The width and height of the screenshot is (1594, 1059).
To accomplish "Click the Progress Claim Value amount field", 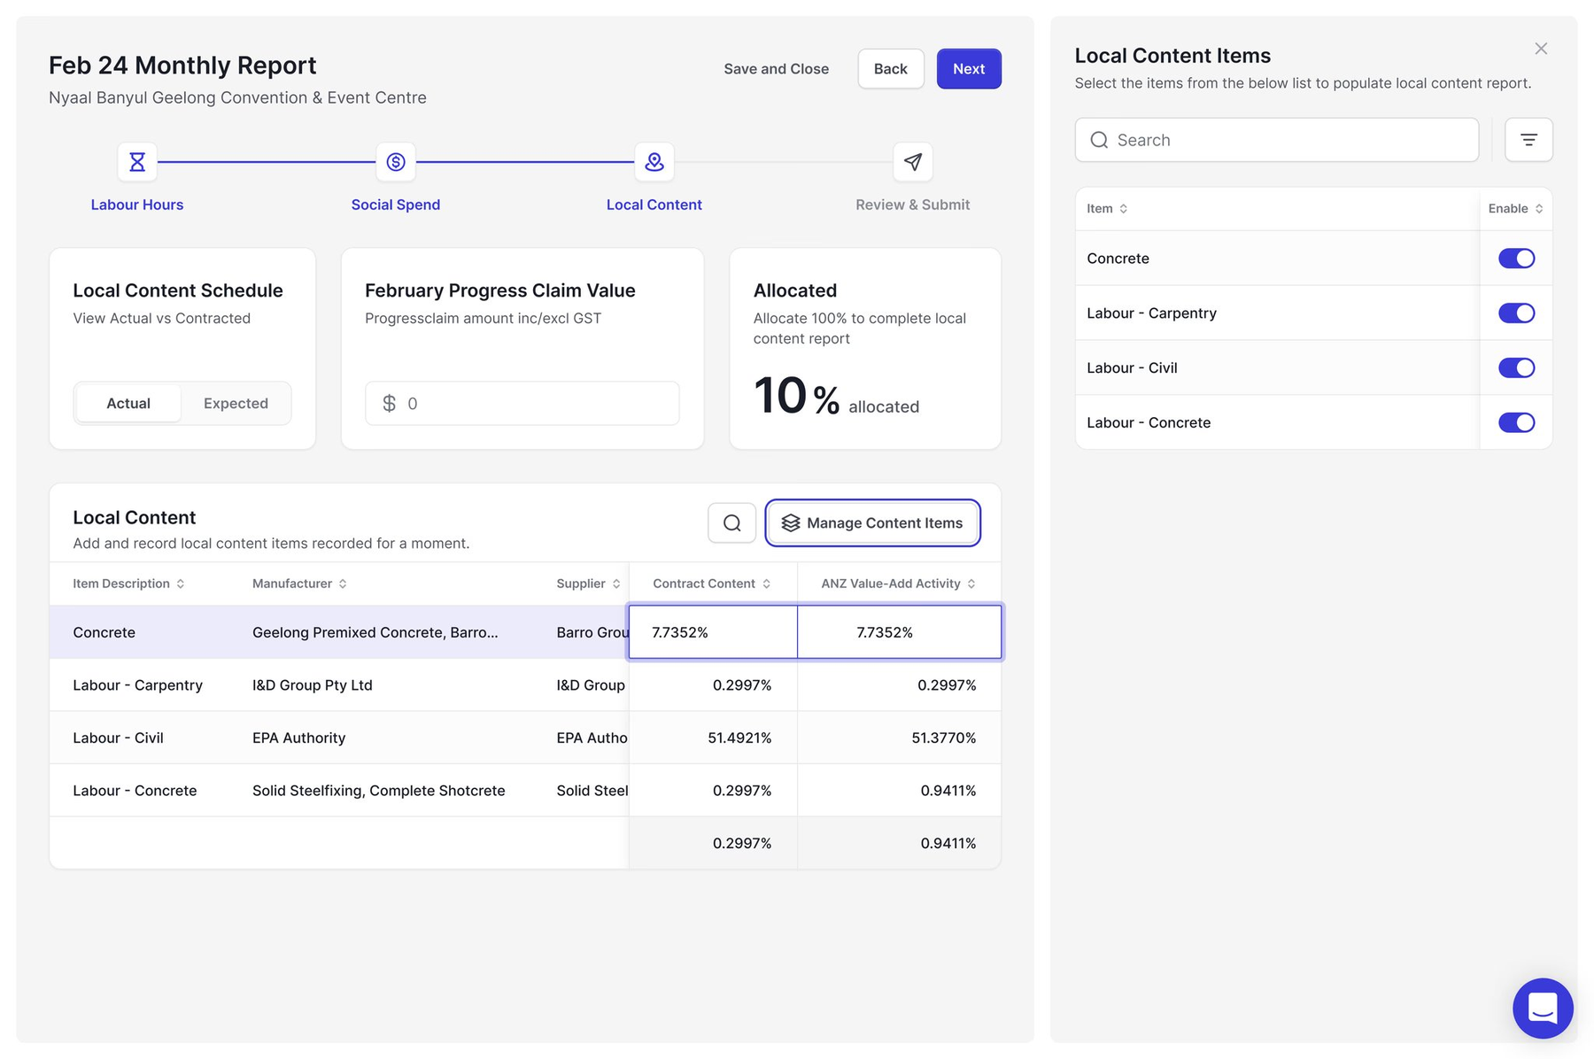I will [x=522, y=404].
